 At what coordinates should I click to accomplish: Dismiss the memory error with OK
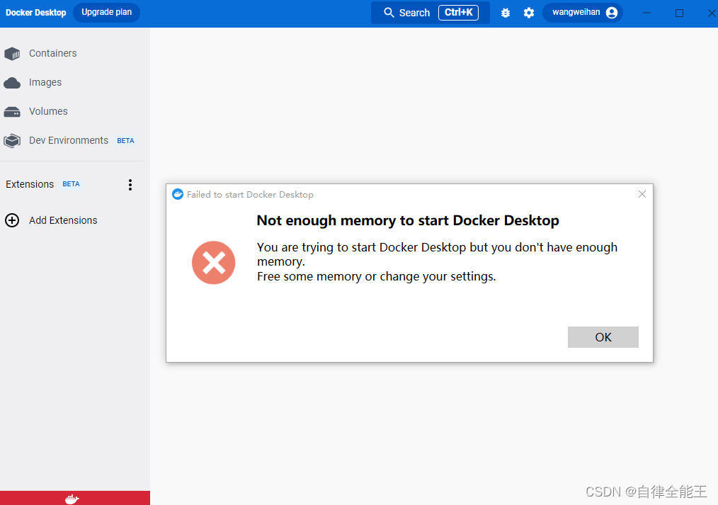click(x=603, y=337)
